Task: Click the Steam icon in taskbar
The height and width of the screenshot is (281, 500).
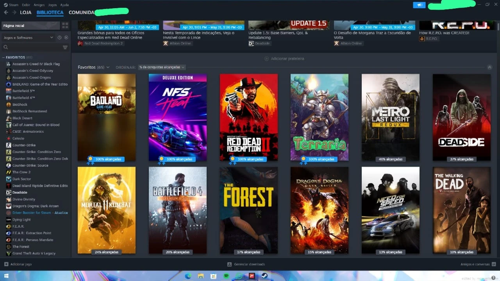Action: [x=264, y=276]
